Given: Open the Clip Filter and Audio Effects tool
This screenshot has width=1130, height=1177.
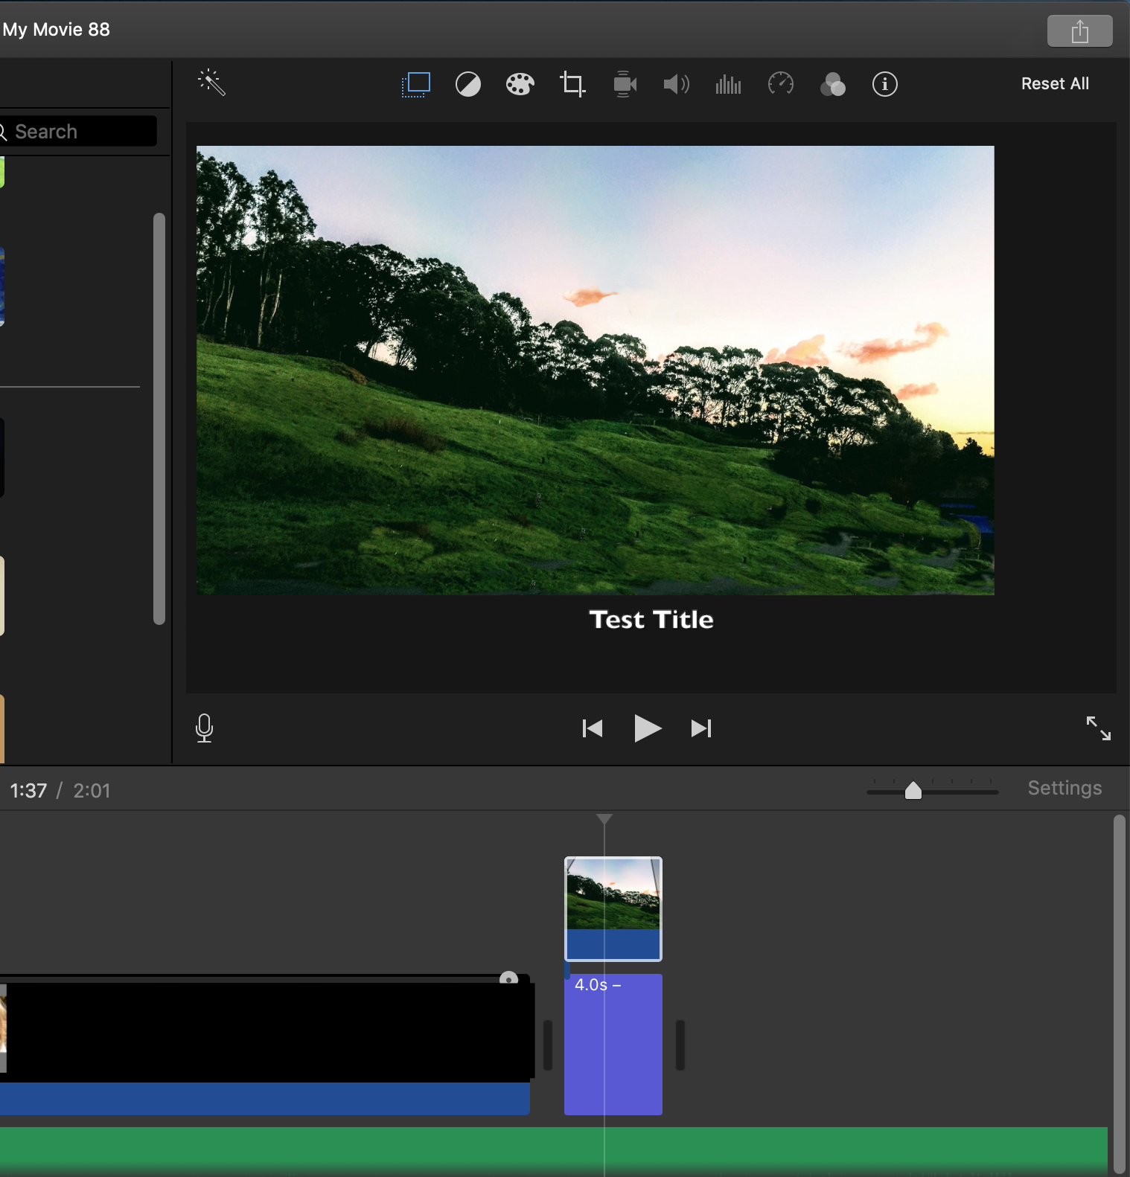Looking at the screenshot, I should (x=832, y=84).
